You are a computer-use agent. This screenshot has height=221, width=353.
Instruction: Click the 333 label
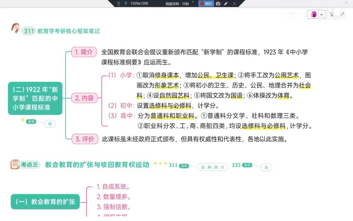(236, 165)
